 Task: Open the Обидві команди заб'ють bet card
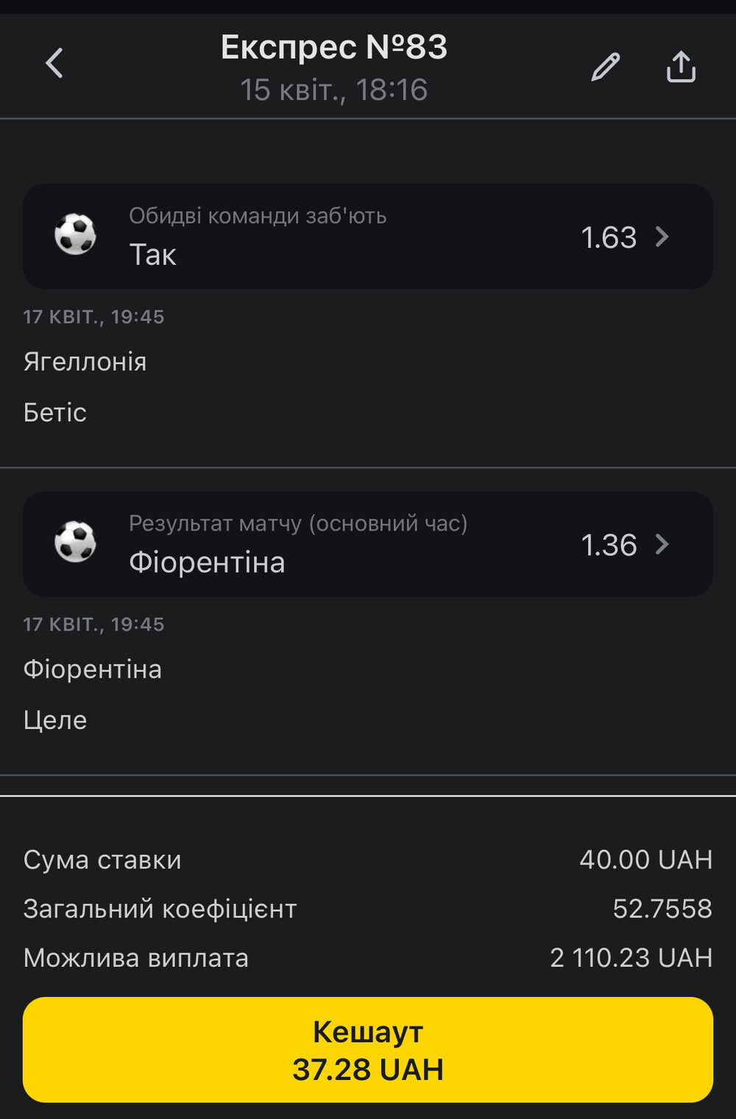click(x=368, y=236)
